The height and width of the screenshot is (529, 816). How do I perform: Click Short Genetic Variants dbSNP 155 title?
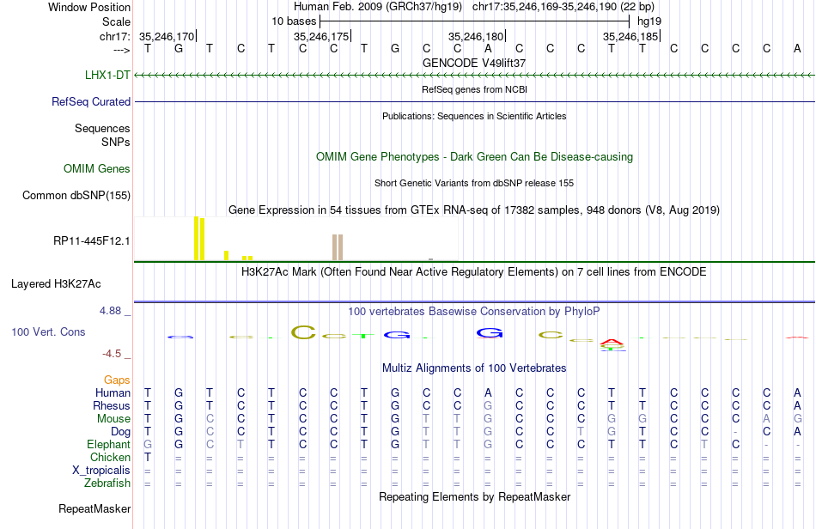point(474,183)
